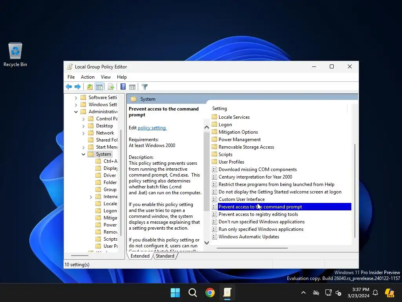402x302 pixels.
Task: Switch to the Extended tab
Action: (140, 256)
